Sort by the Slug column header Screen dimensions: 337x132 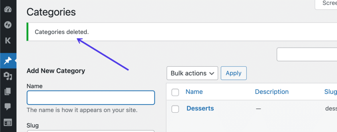[x=330, y=92]
